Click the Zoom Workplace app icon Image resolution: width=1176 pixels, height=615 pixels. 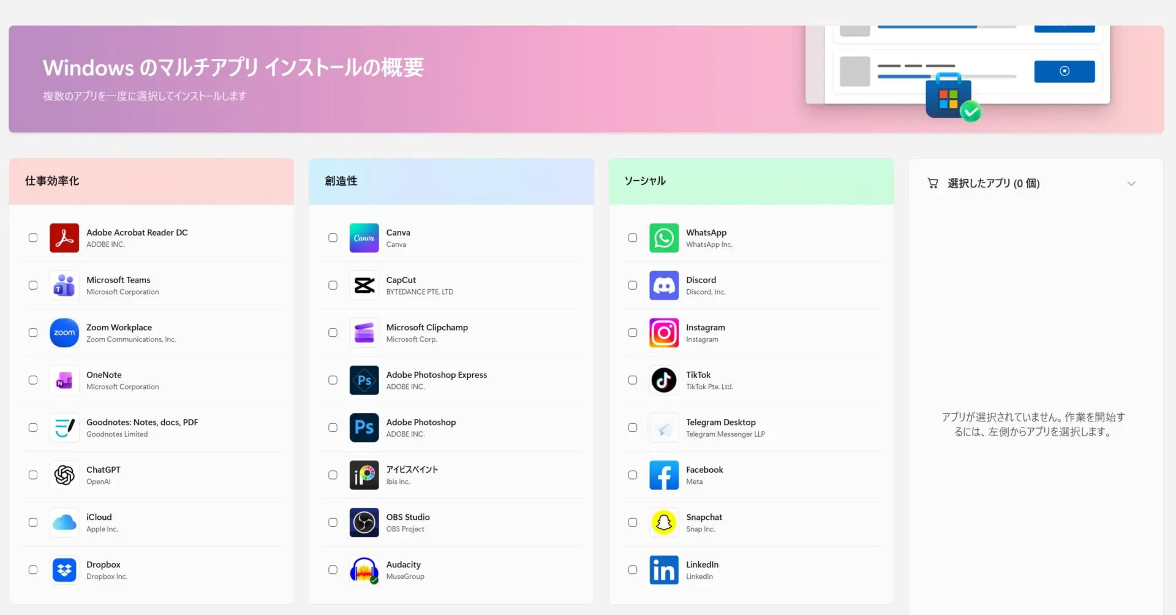tap(64, 333)
